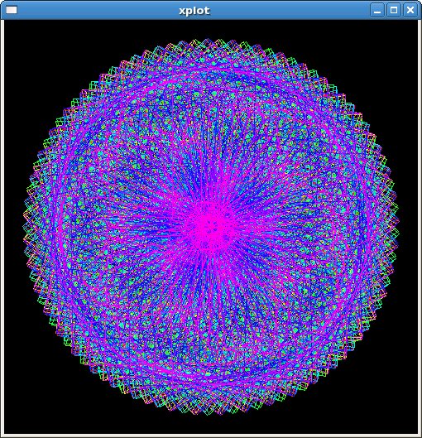Maximize the xplot window
Viewport: 422px width, 438px height.
(x=394, y=10)
